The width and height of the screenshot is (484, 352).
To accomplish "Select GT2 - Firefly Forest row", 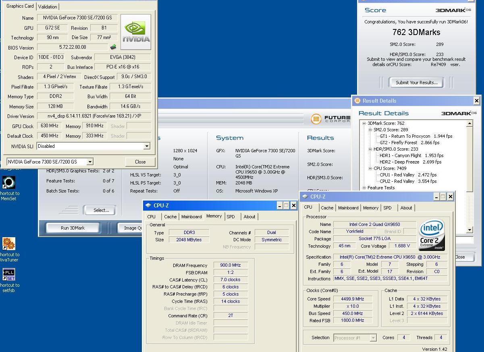I will 409,143.
